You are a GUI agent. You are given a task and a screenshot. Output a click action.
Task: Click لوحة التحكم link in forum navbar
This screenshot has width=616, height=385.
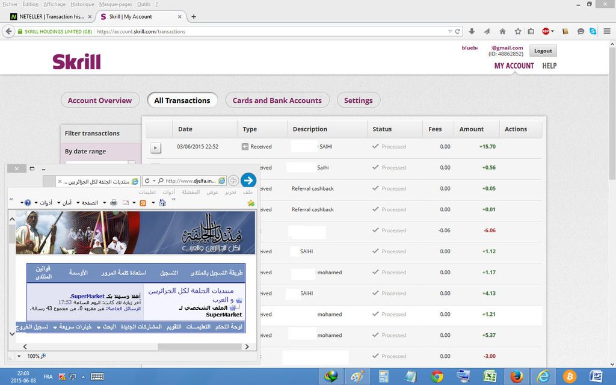click(x=229, y=327)
